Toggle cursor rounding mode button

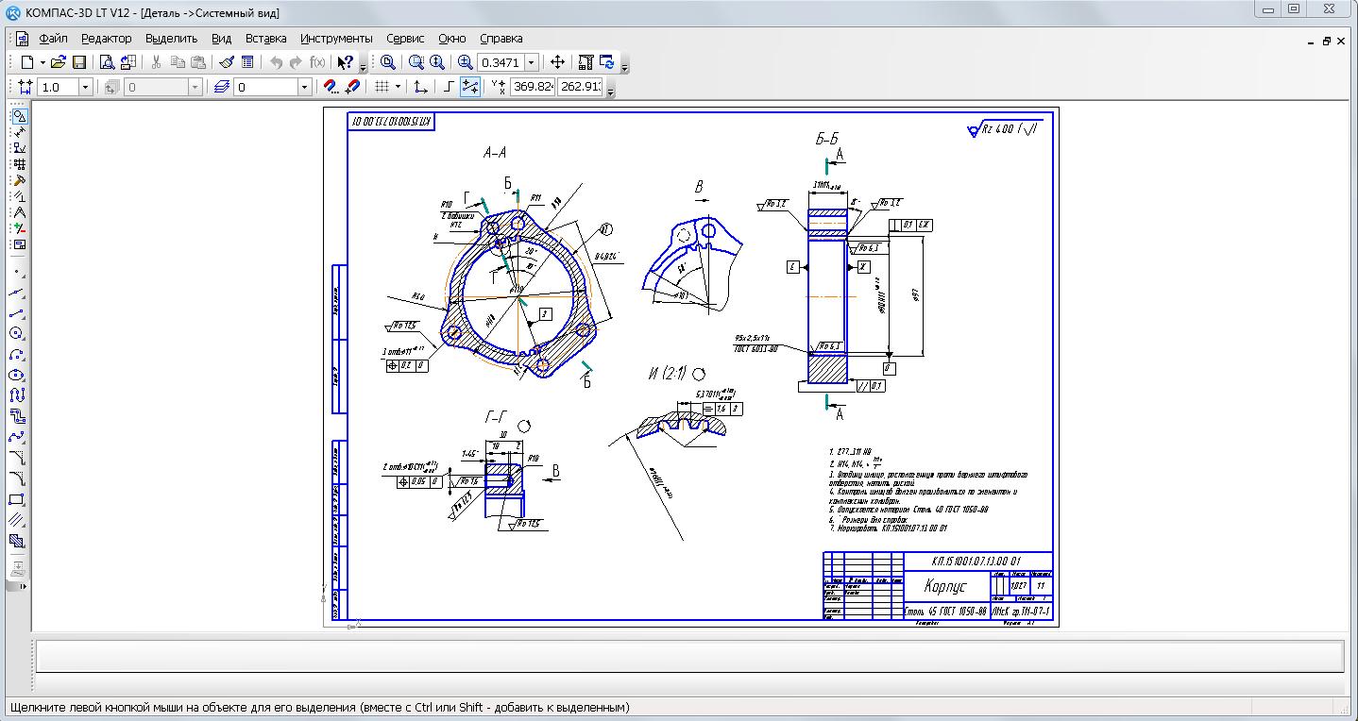pyautogui.click(x=470, y=87)
